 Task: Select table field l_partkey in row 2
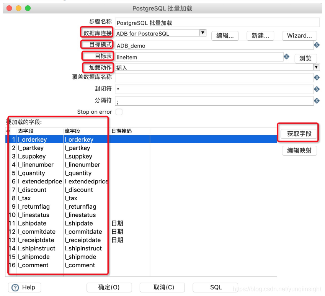click(31, 148)
